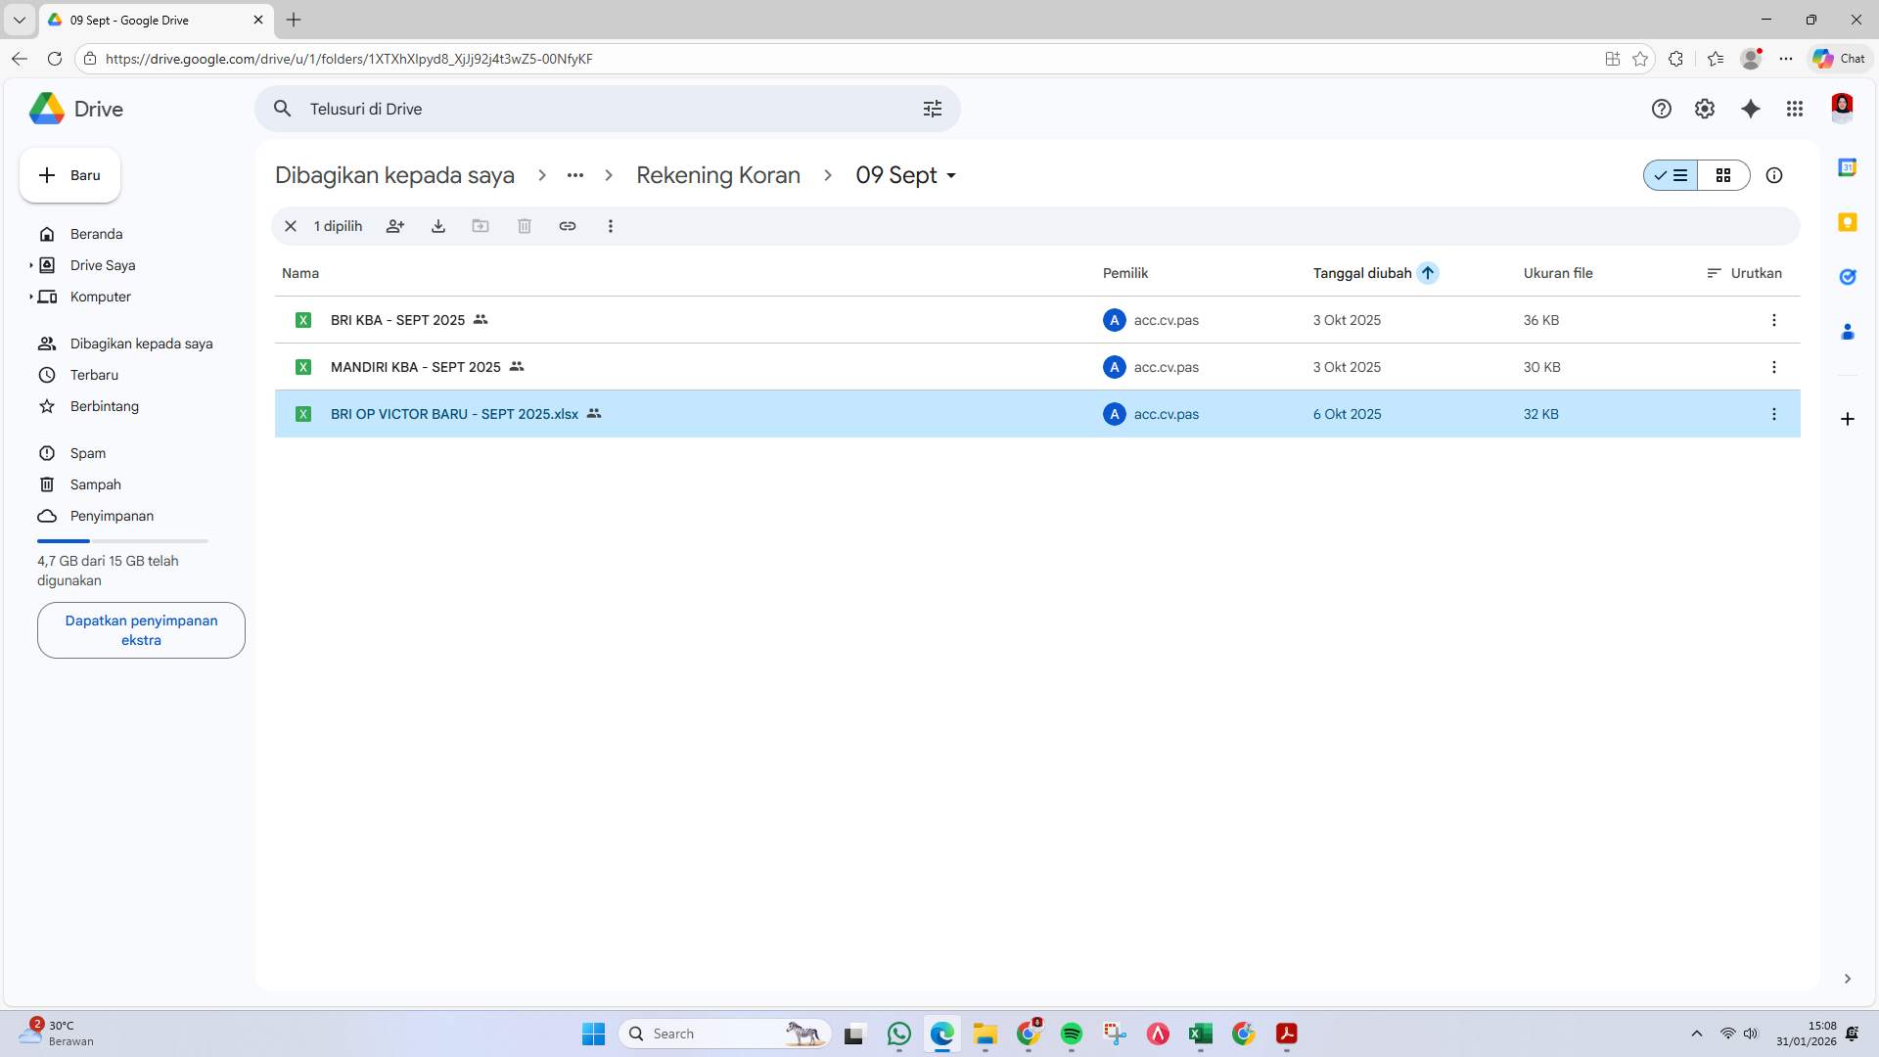
Task: Move selected file using move-to-folder icon
Action: click(481, 226)
